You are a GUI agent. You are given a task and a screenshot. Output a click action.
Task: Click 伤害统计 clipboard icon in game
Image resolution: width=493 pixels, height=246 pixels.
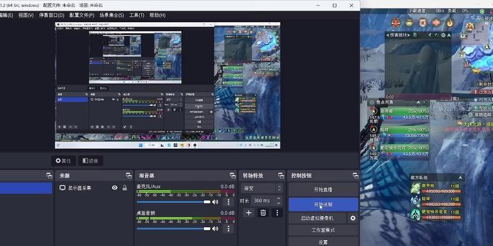(415, 35)
